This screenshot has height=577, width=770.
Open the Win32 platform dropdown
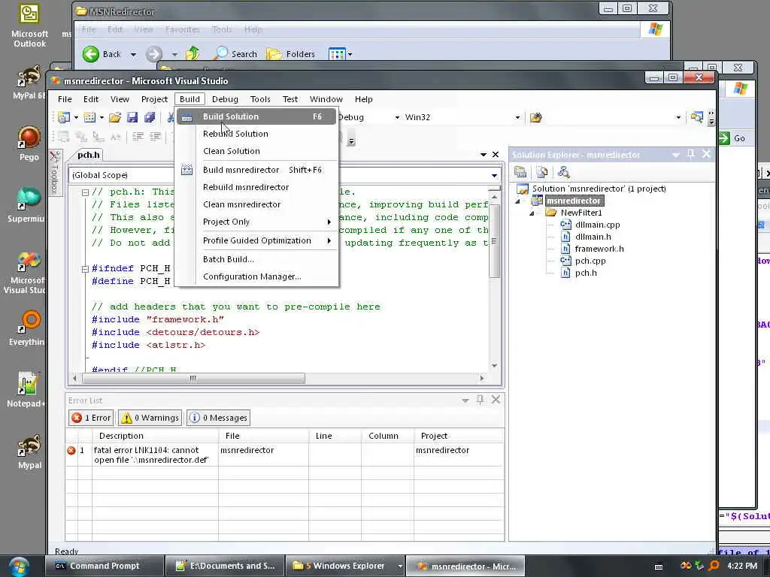[x=517, y=117]
